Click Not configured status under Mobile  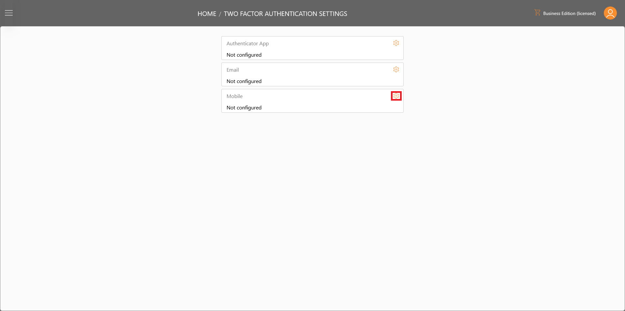tap(244, 107)
